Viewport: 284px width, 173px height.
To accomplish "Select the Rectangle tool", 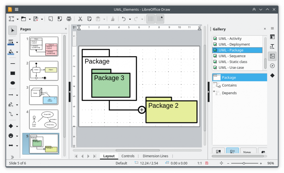I will pyautogui.click(x=13, y=73).
